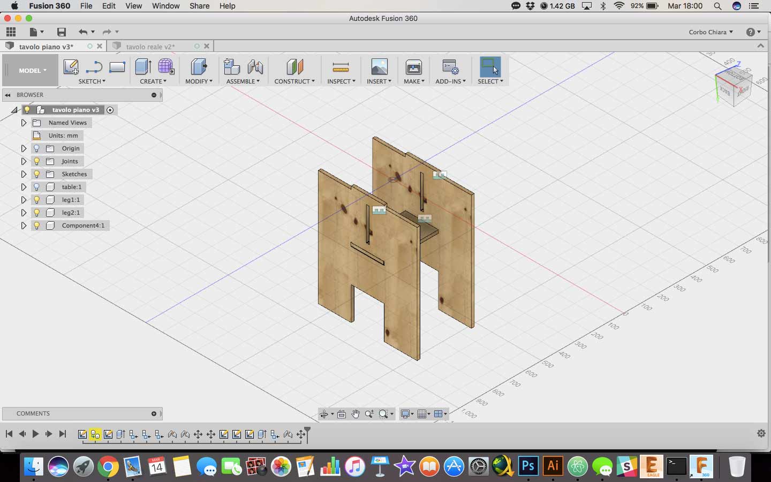771x482 pixels.
Task: Collapse the root tavolo piano v3 node
Action: click(14, 110)
